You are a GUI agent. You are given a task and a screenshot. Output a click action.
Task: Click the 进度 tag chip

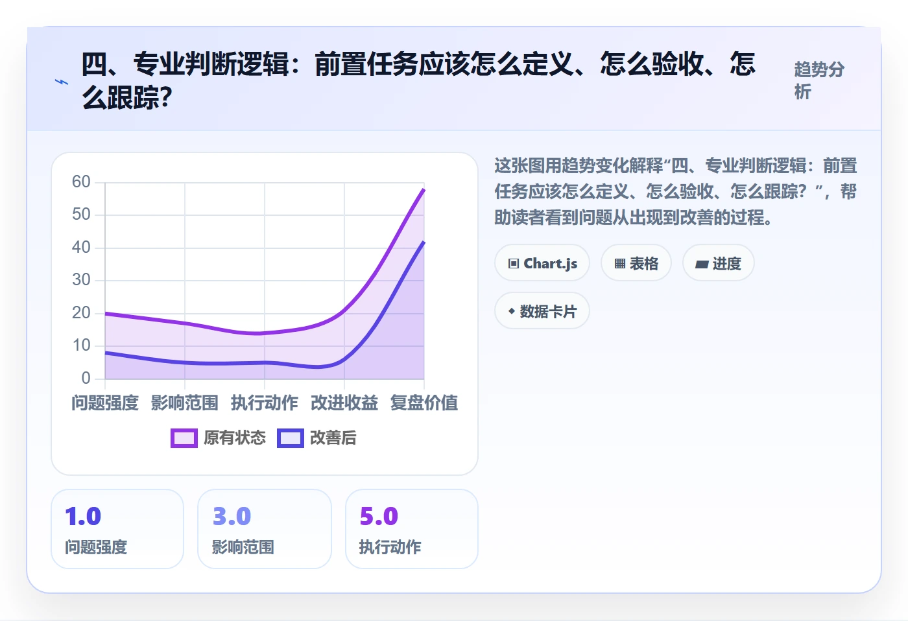pyautogui.click(x=719, y=263)
